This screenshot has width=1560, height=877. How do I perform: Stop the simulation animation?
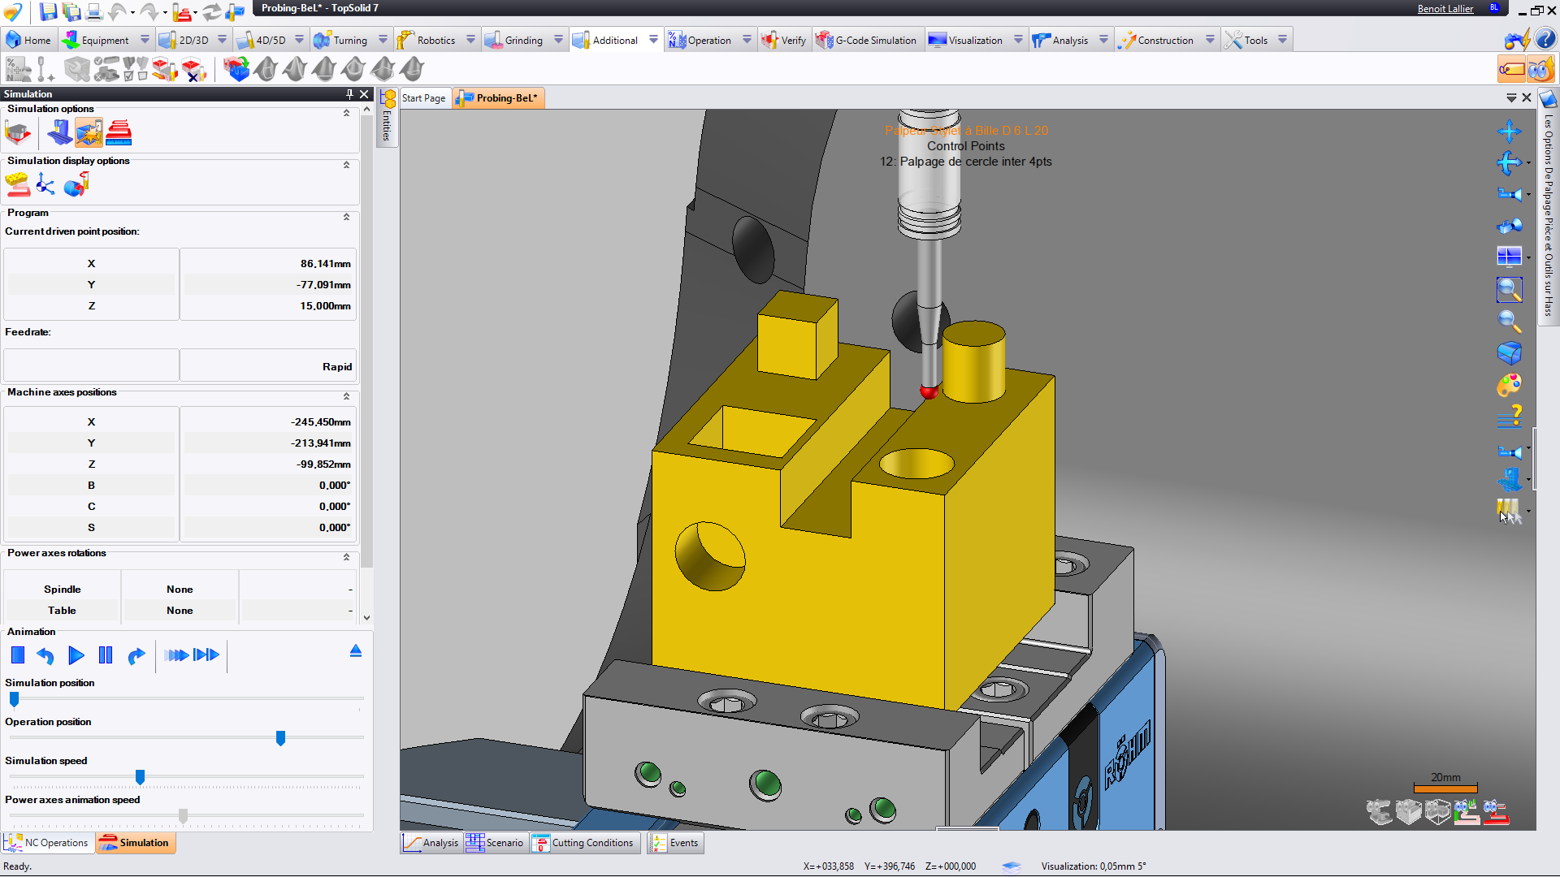18,655
